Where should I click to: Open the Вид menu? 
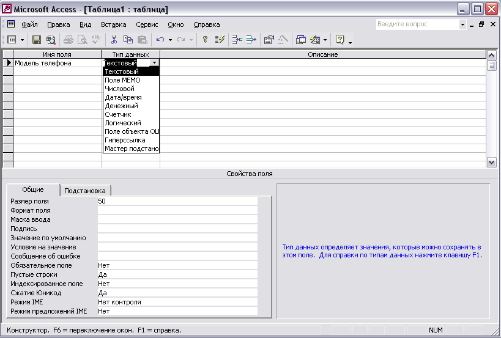coord(85,24)
